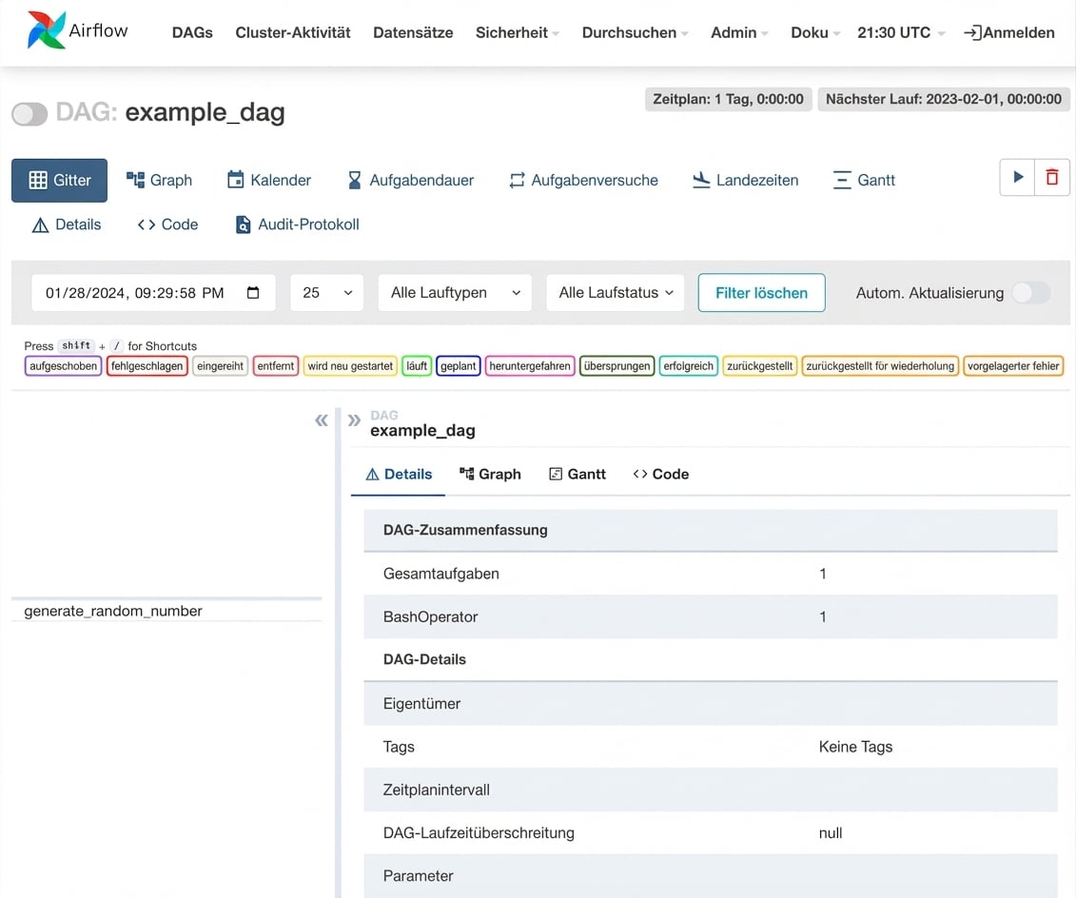
Task: Expand the Durchsuchen menu
Action: click(635, 32)
